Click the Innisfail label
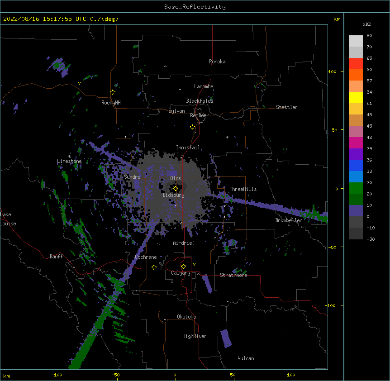The height and width of the screenshot is (381, 390). point(188,148)
